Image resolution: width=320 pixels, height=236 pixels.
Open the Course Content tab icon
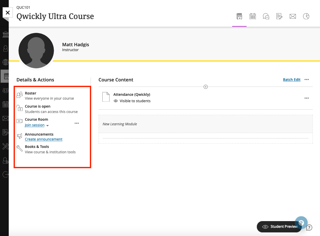pos(239,16)
